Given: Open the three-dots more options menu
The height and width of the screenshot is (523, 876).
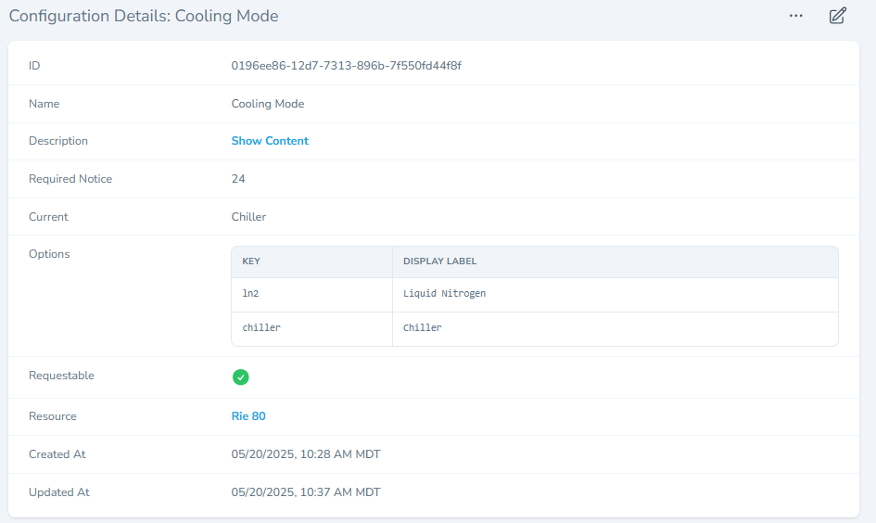Looking at the screenshot, I should point(795,16).
